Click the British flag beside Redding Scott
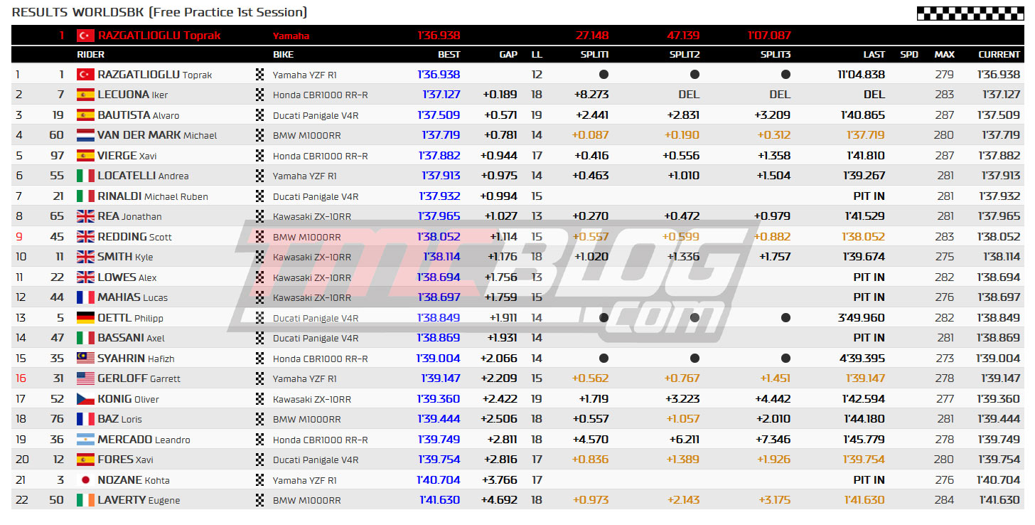 pyautogui.click(x=85, y=237)
